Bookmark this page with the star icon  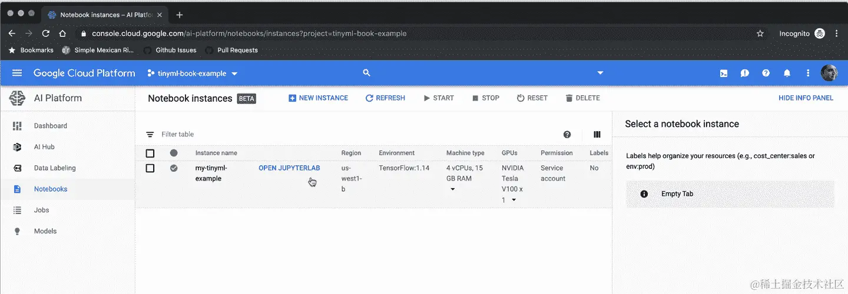pos(760,34)
